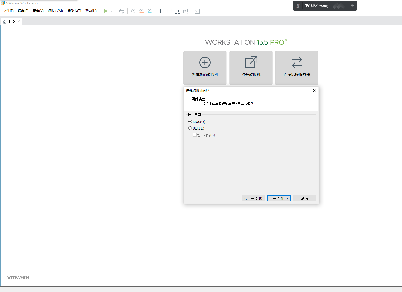Select the BIOS firmware radio button
The width and height of the screenshot is (402, 292).
pos(190,122)
